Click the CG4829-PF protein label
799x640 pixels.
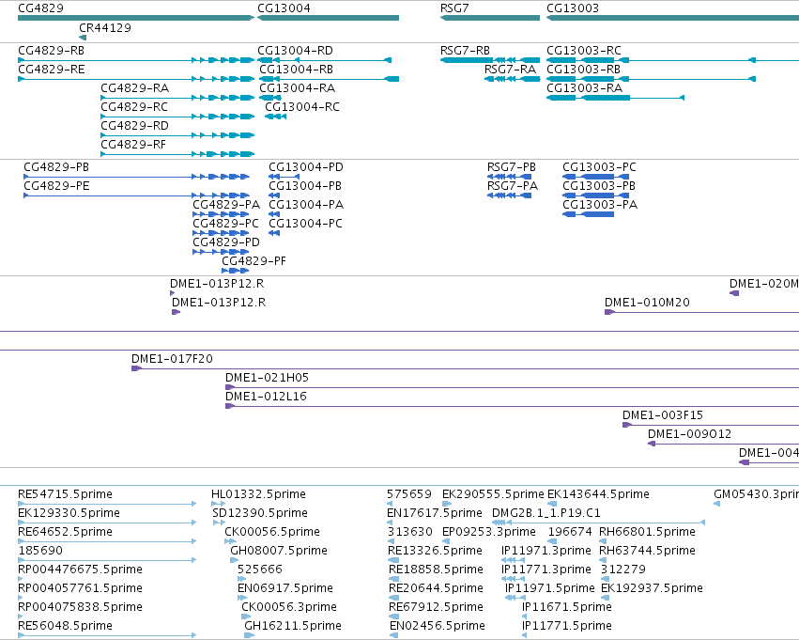pos(254,261)
